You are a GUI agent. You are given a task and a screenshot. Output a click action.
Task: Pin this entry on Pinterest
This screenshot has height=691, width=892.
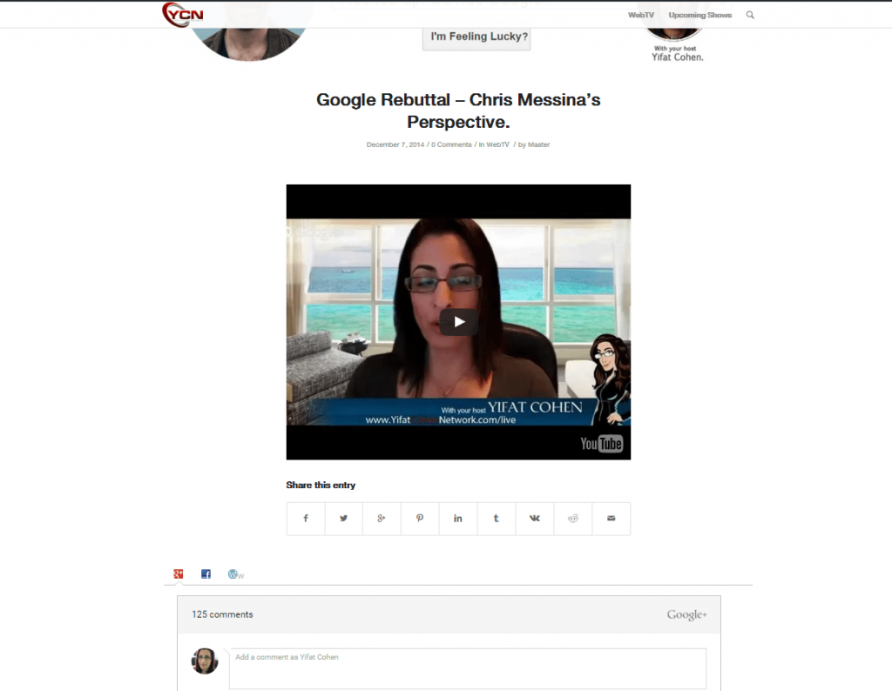(x=420, y=519)
